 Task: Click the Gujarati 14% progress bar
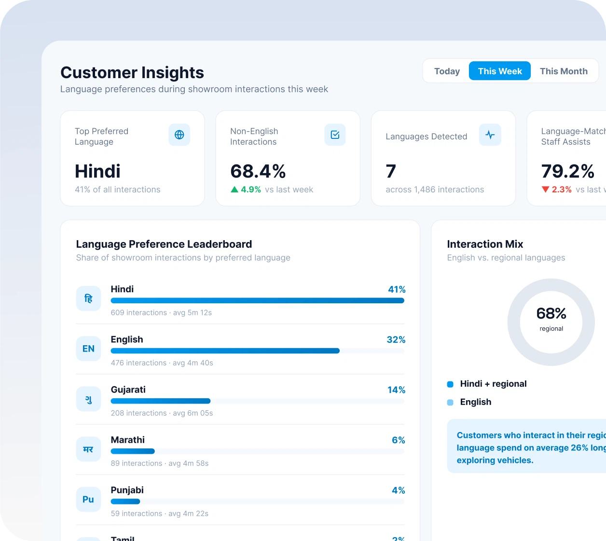tap(258, 401)
